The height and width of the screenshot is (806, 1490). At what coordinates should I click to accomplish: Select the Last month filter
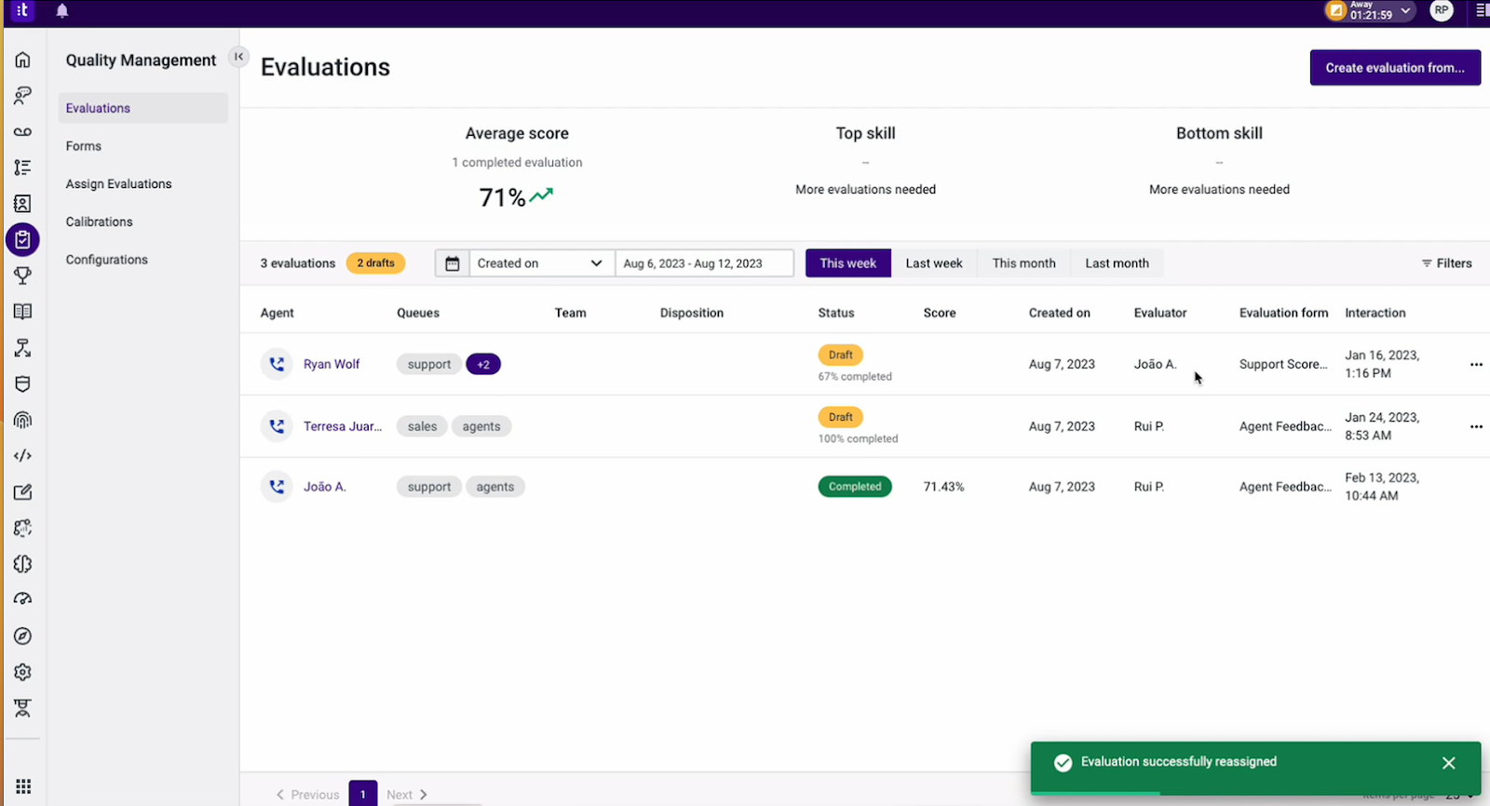click(1117, 263)
